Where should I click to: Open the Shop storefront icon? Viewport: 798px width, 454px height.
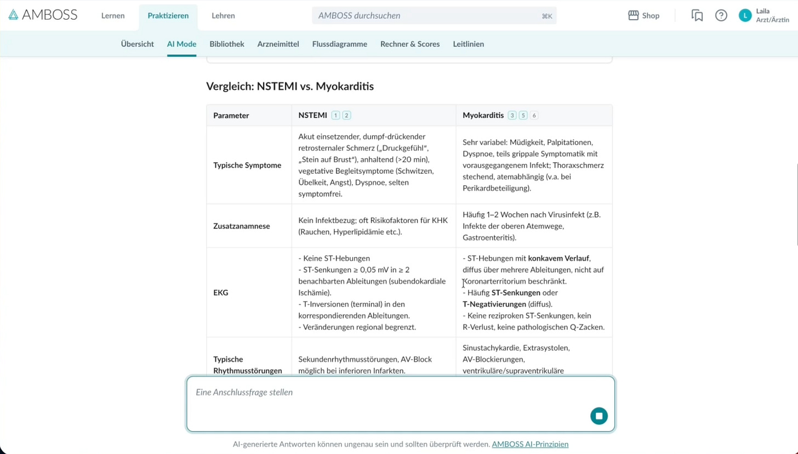click(634, 15)
